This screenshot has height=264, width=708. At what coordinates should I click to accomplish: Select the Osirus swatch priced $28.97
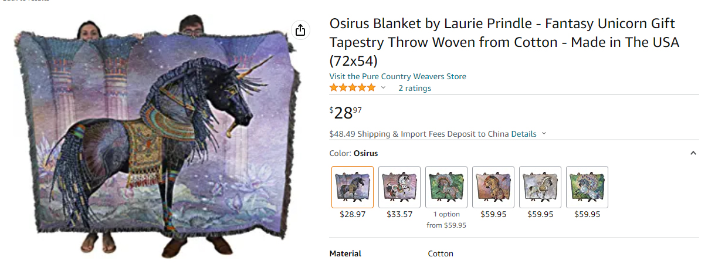[x=353, y=187]
